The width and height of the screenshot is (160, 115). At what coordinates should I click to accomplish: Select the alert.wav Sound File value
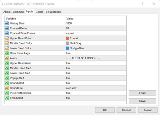point(71,88)
